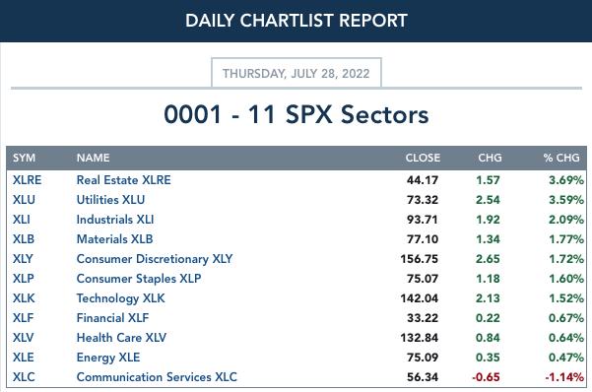Sort by the CHG column header
This screenshot has height=392, width=592.
[490, 158]
